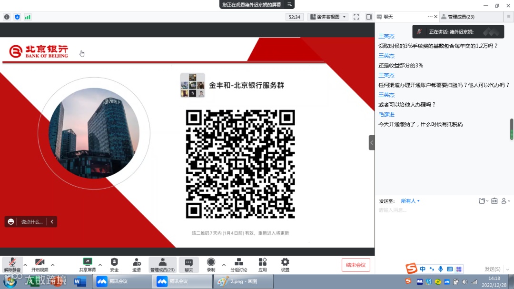
Task: Open the meeting info icon
Action: 7,17
